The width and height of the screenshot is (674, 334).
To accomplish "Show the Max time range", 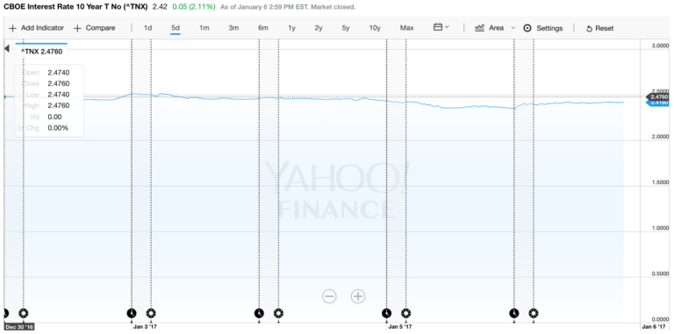I will coord(406,28).
